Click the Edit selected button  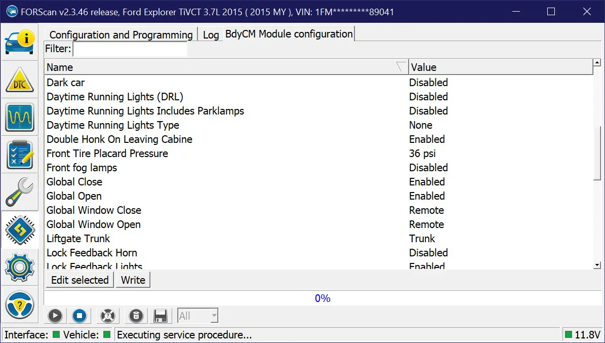(80, 280)
